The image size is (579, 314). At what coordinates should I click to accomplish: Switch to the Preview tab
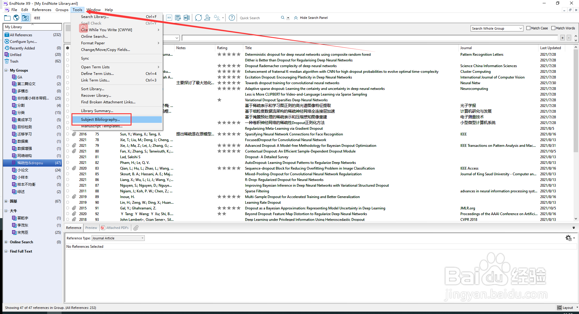(91, 228)
